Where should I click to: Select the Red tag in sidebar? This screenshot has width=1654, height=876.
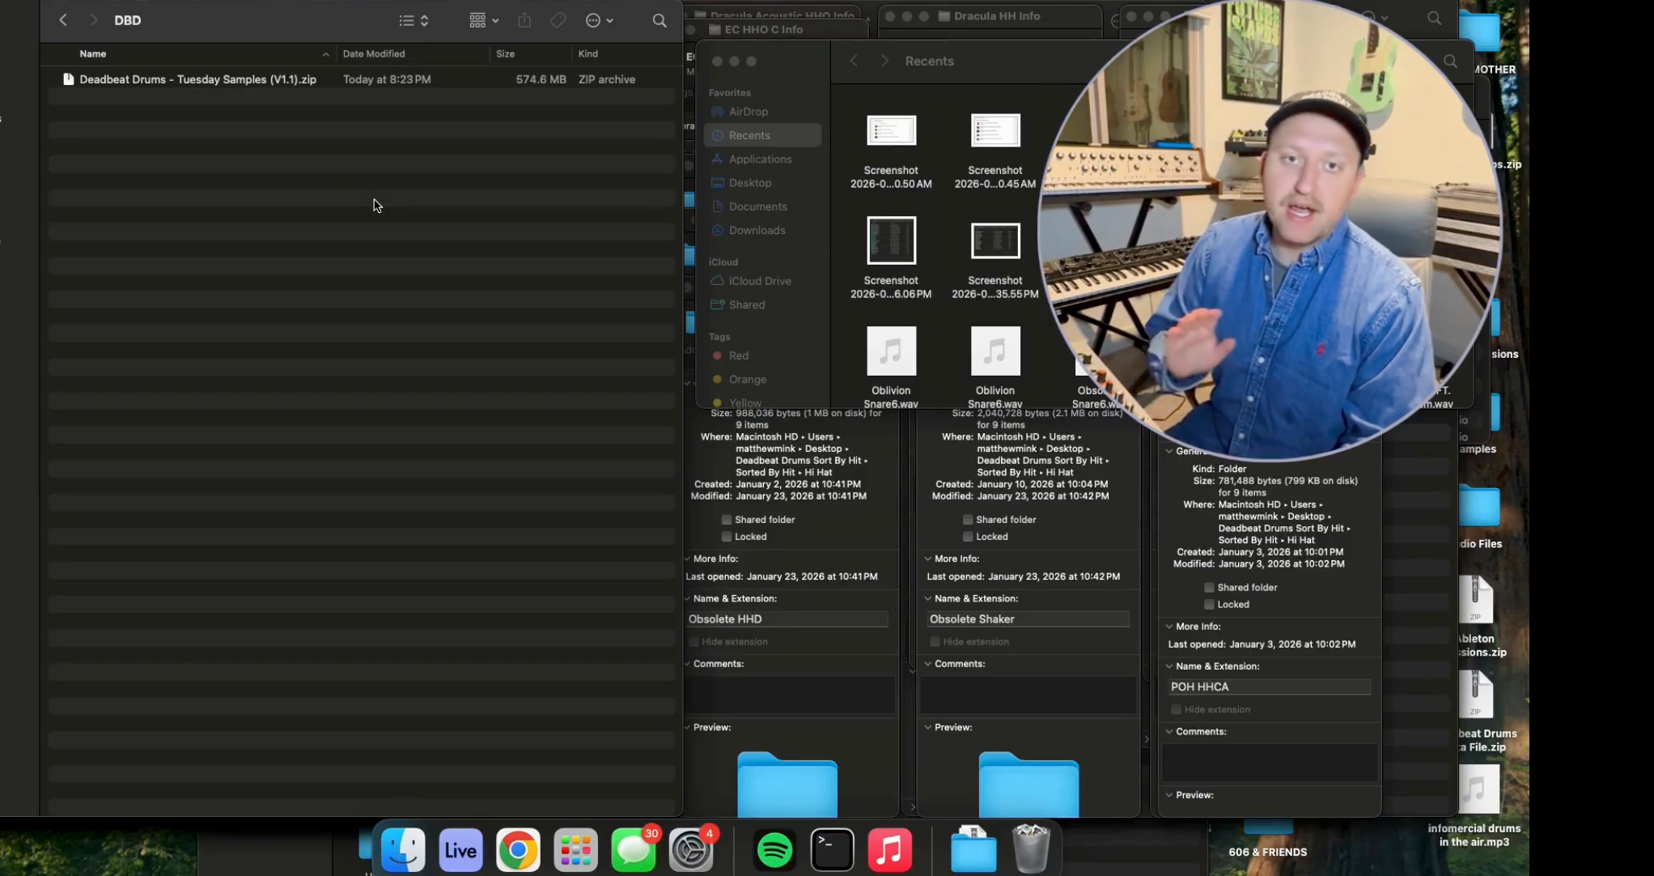(x=737, y=355)
